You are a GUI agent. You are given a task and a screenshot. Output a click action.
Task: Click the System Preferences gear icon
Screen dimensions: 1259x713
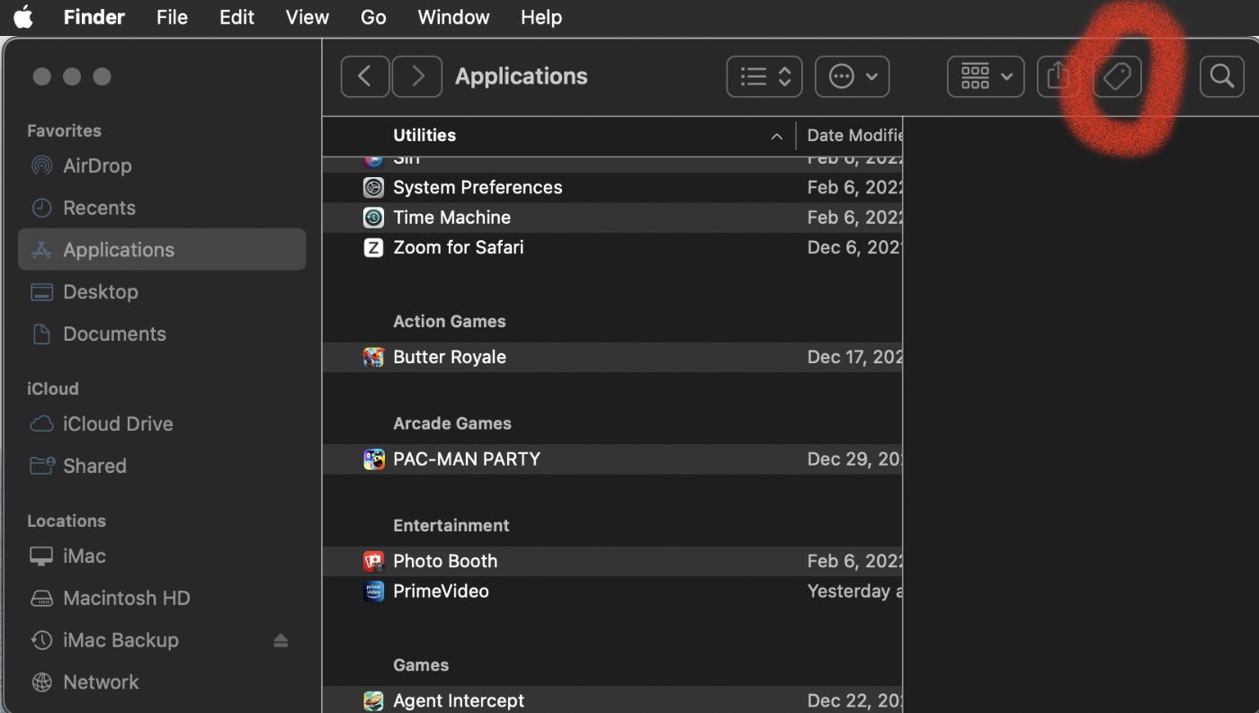coord(373,188)
